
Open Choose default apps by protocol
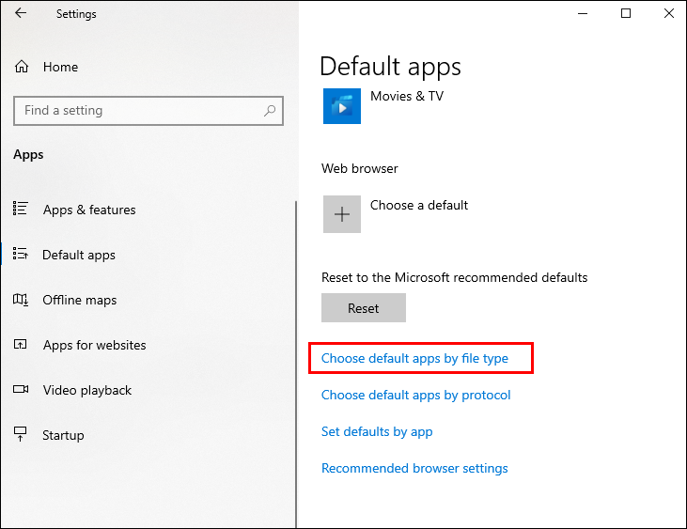point(415,395)
